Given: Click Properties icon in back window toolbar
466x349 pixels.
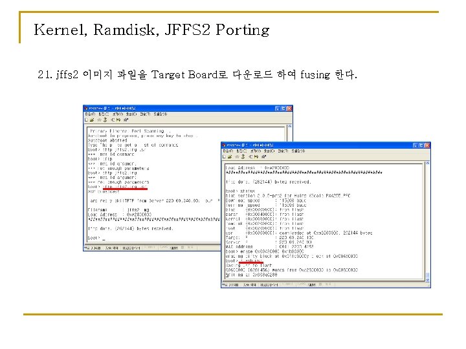Looking at the screenshot, I should click(126, 120).
